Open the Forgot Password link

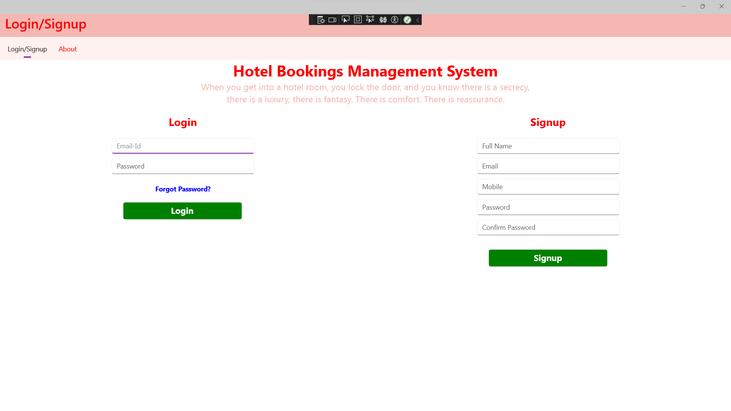(x=183, y=189)
